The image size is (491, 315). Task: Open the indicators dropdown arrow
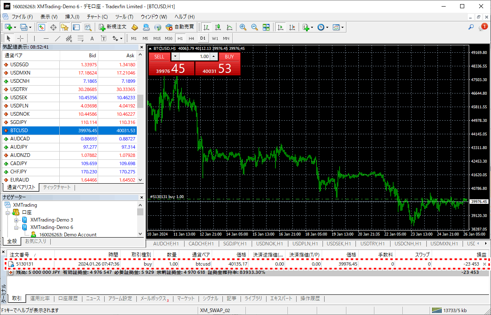(x=312, y=27)
